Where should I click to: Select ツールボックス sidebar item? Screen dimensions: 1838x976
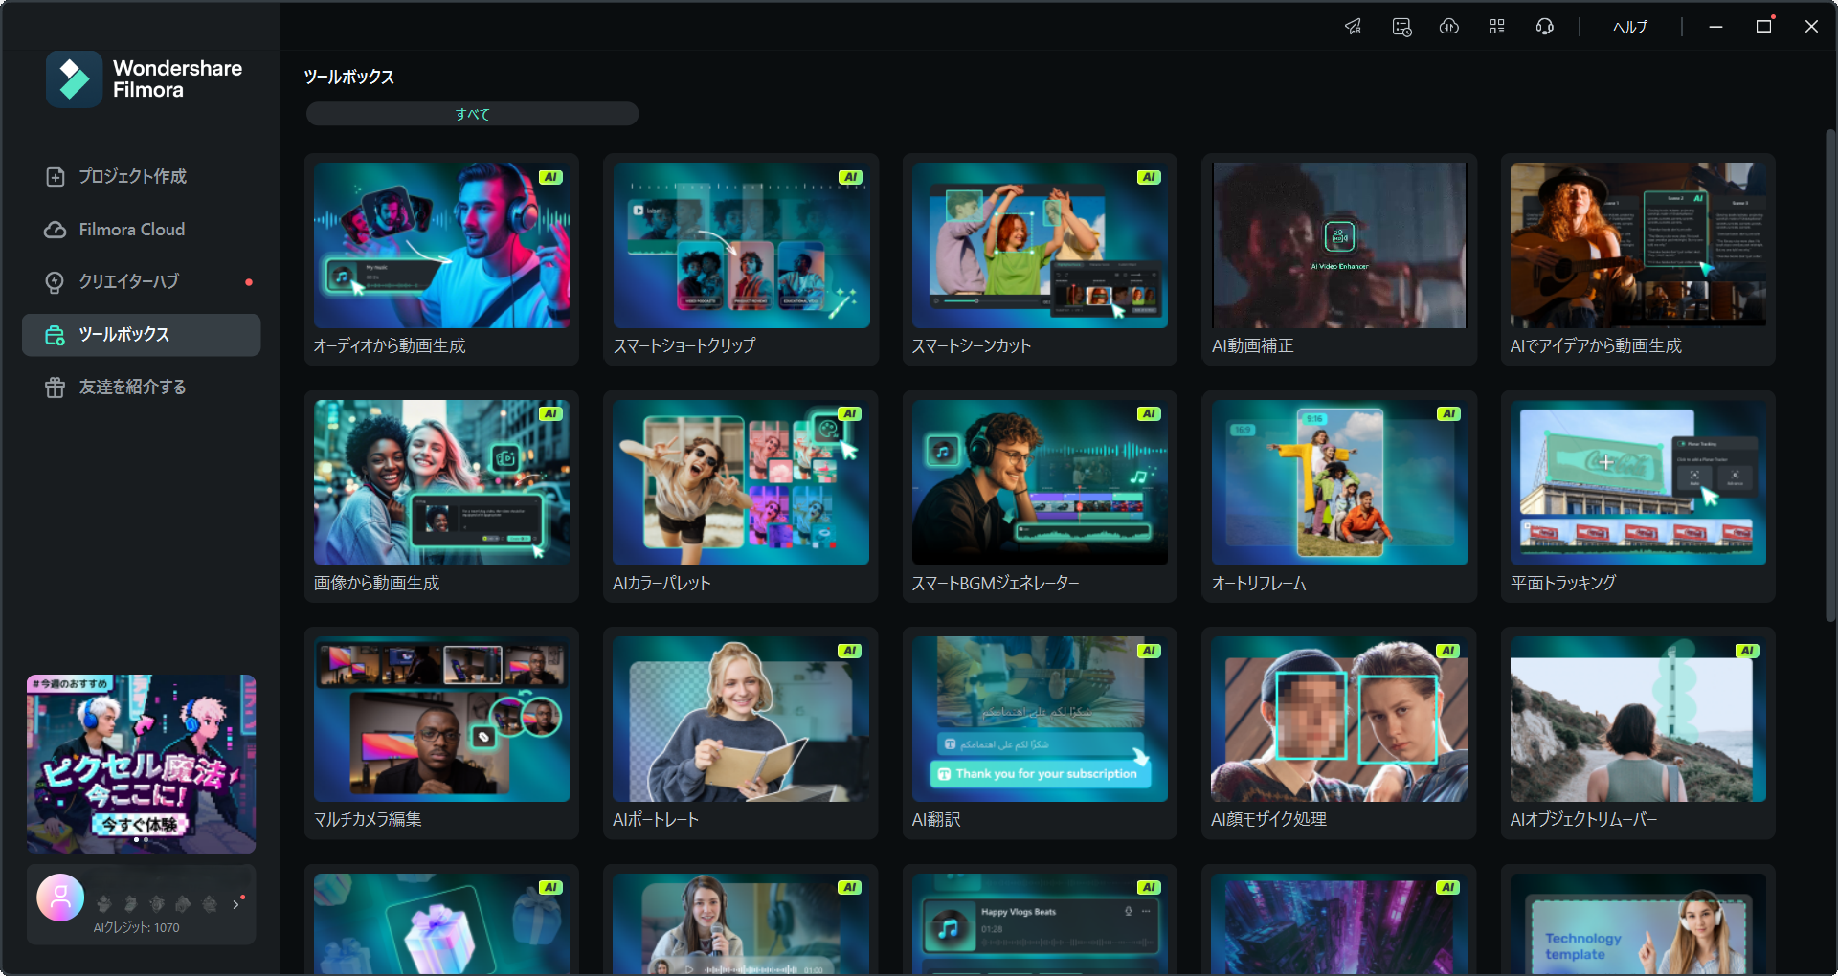(141, 335)
